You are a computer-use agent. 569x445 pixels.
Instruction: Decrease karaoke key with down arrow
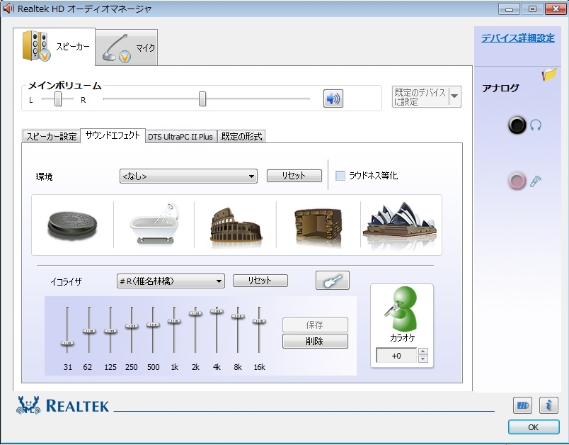[x=423, y=359]
